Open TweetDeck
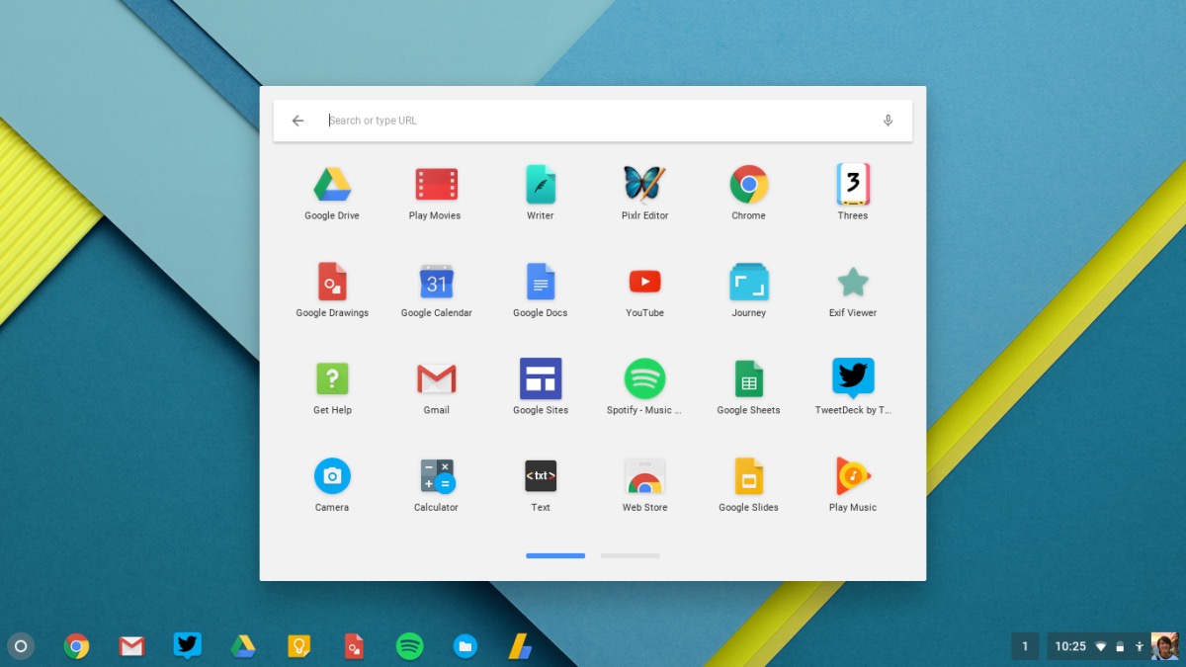The image size is (1186, 667). coord(852,378)
